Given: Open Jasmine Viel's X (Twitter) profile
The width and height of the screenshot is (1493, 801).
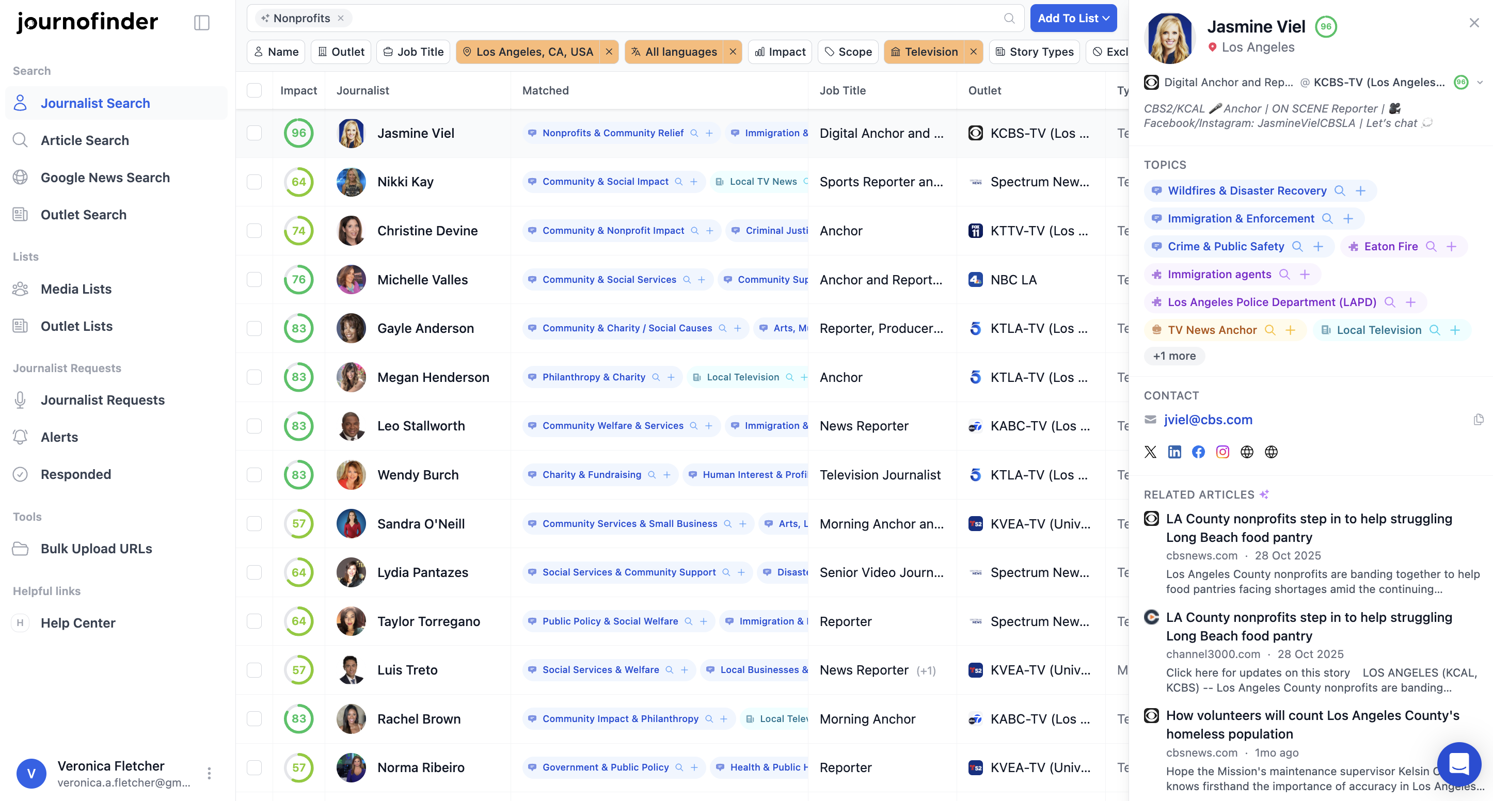Looking at the screenshot, I should (1151, 452).
